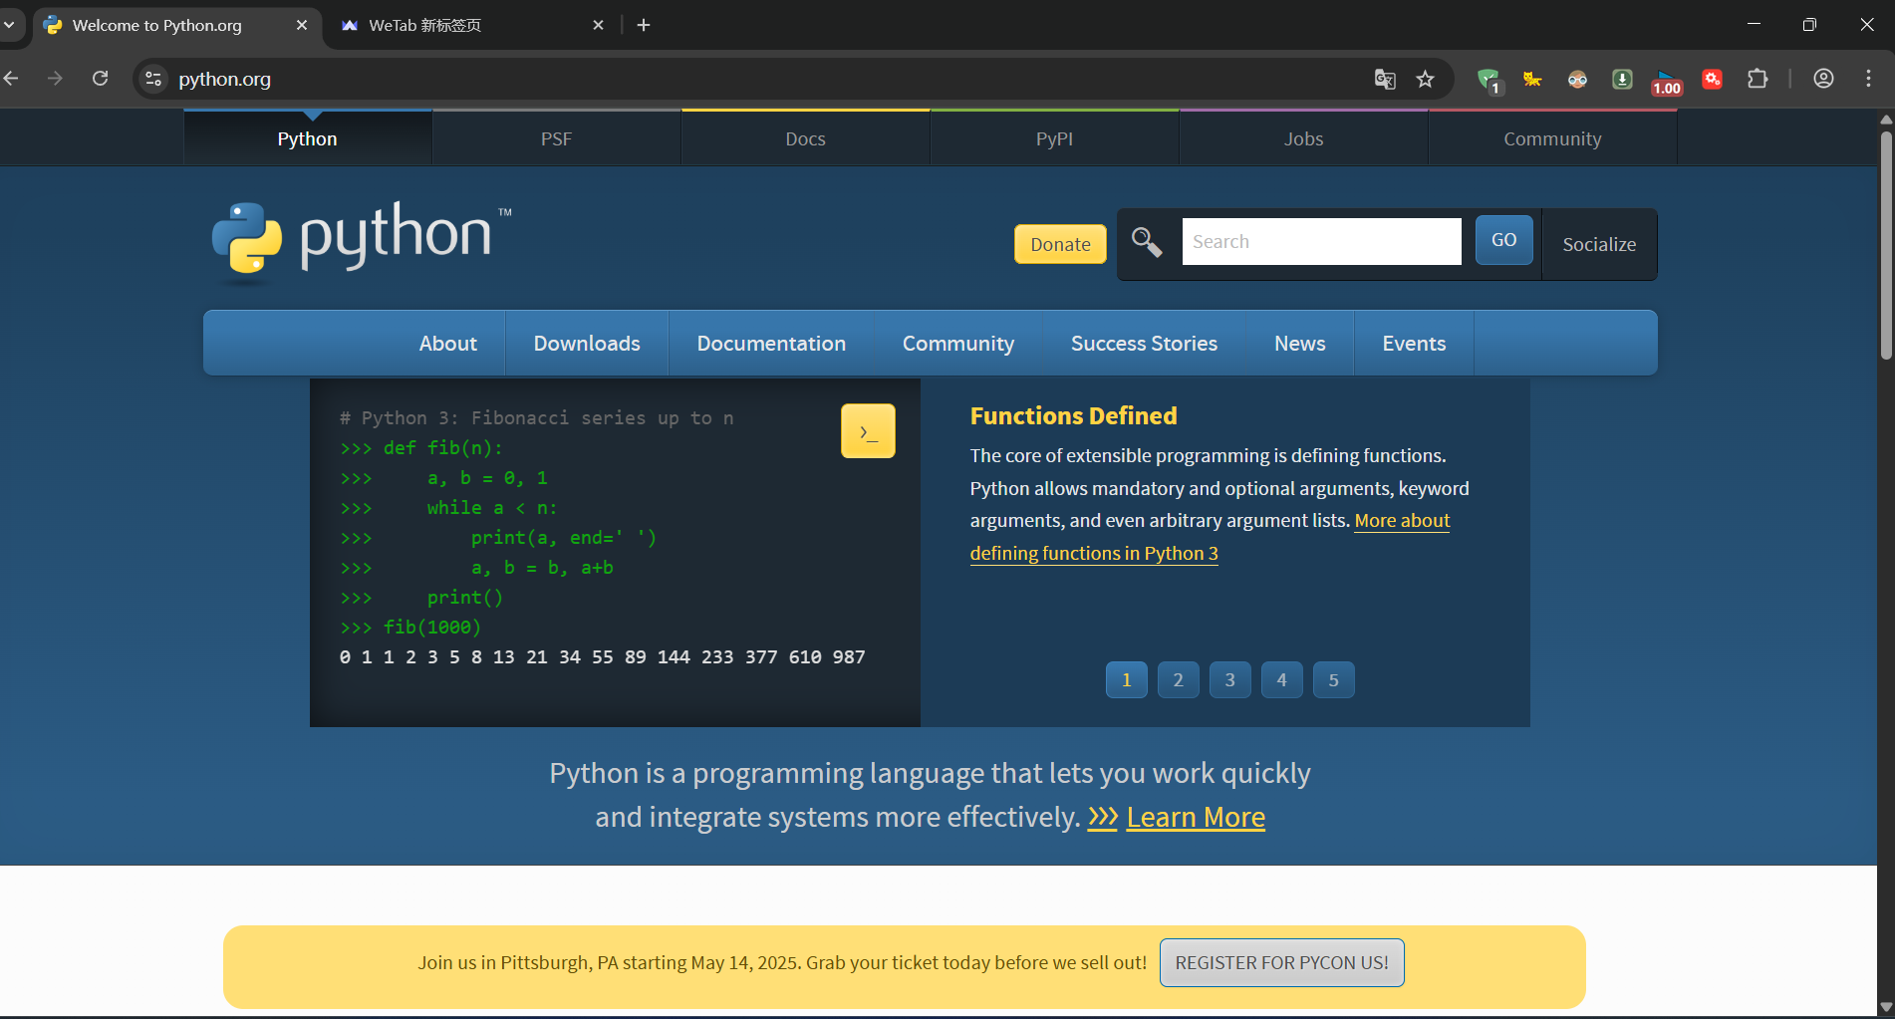1895x1019 pixels.
Task: Go back to the previous page
Action: [x=12, y=79]
